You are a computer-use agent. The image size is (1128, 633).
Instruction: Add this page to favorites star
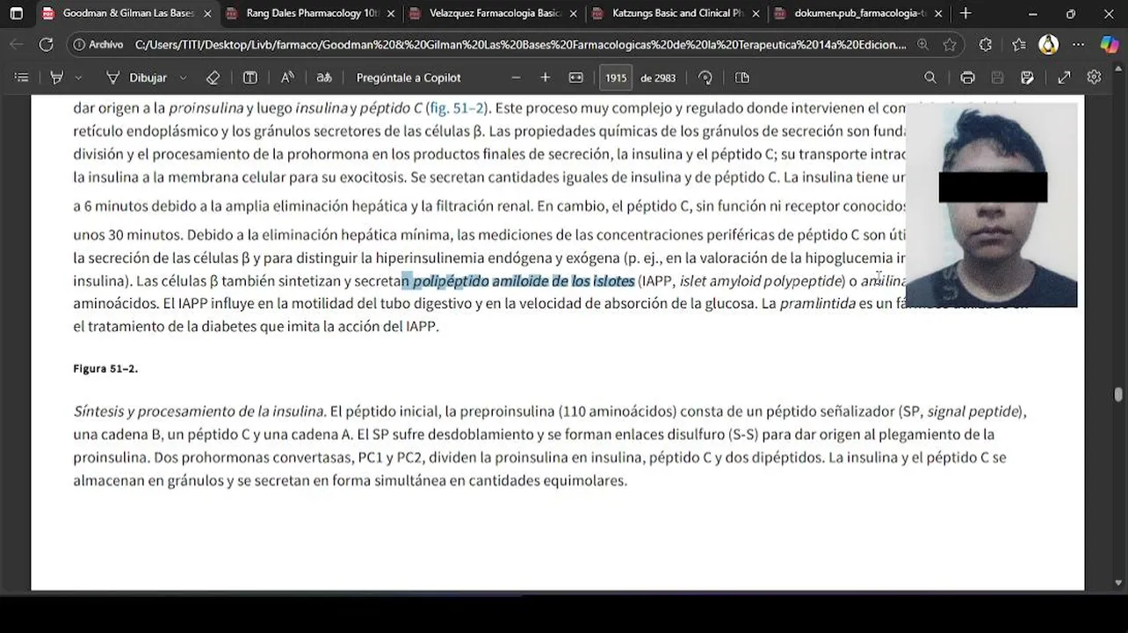[950, 45]
